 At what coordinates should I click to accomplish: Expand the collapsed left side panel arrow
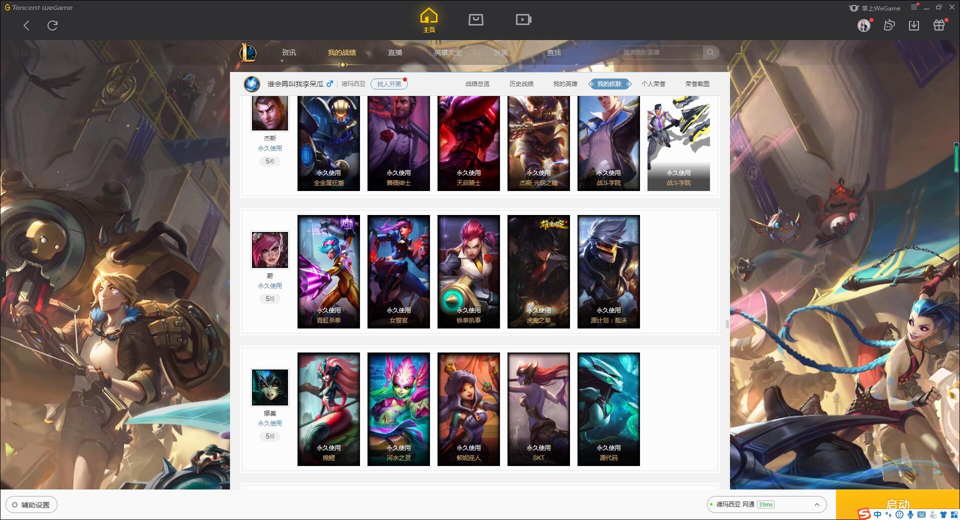[2, 279]
